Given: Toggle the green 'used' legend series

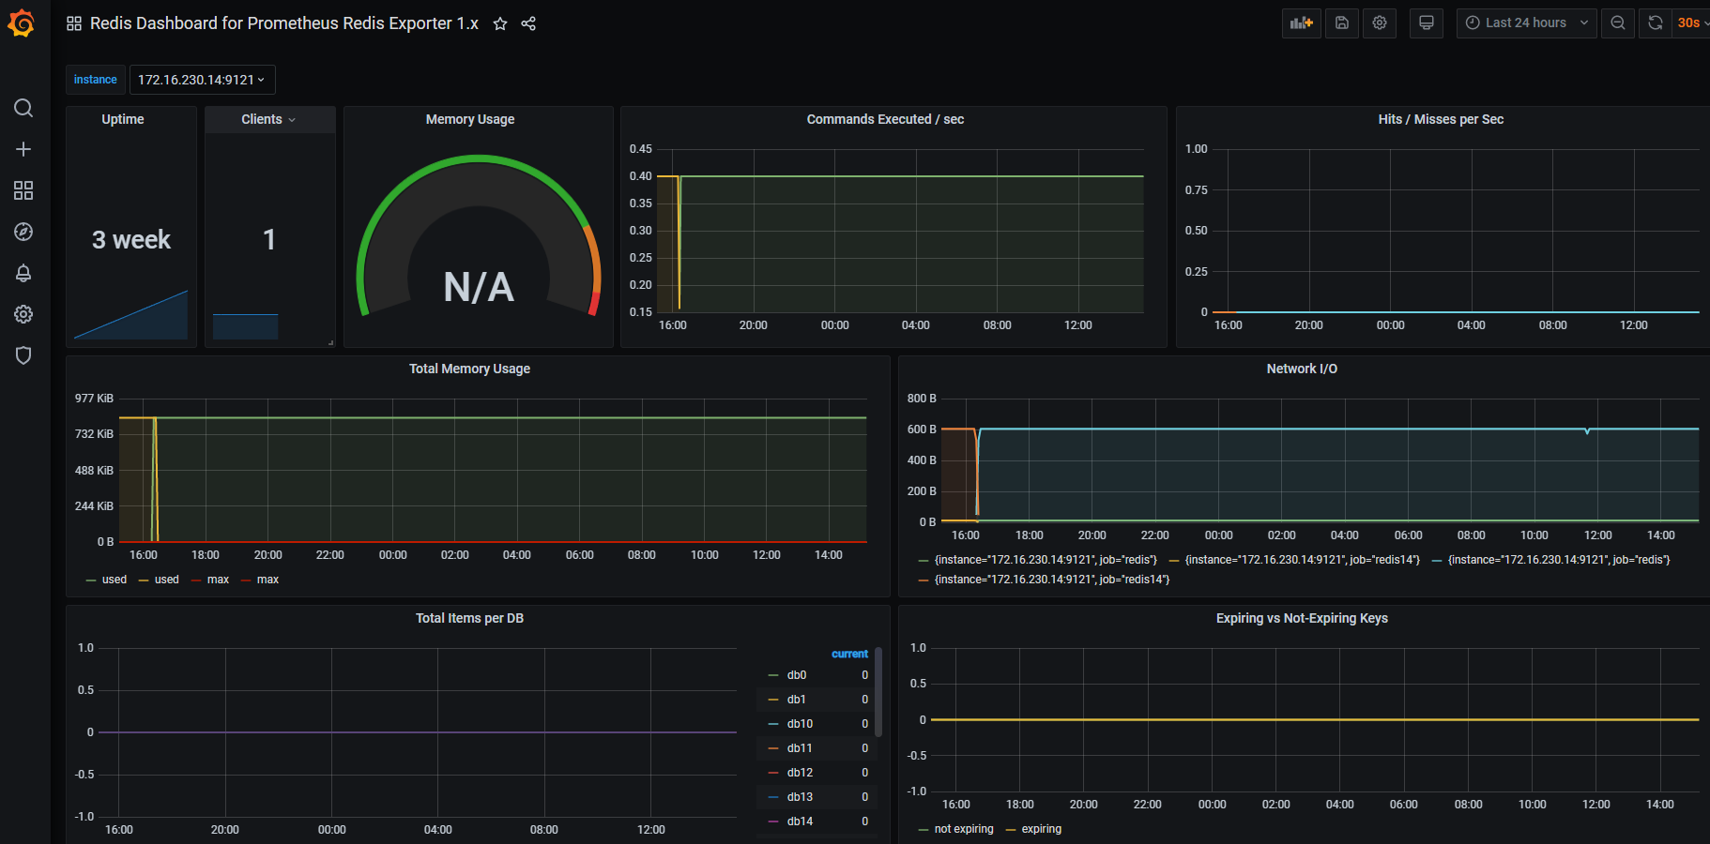Looking at the screenshot, I should pyautogui.click(x=114, y=580).
